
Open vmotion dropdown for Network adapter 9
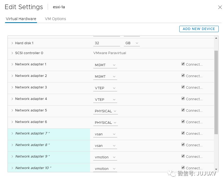105,157
